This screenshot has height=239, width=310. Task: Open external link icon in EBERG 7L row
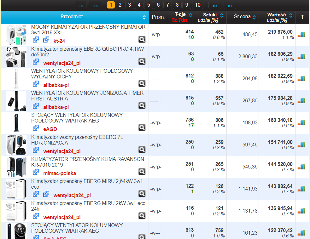36,150
